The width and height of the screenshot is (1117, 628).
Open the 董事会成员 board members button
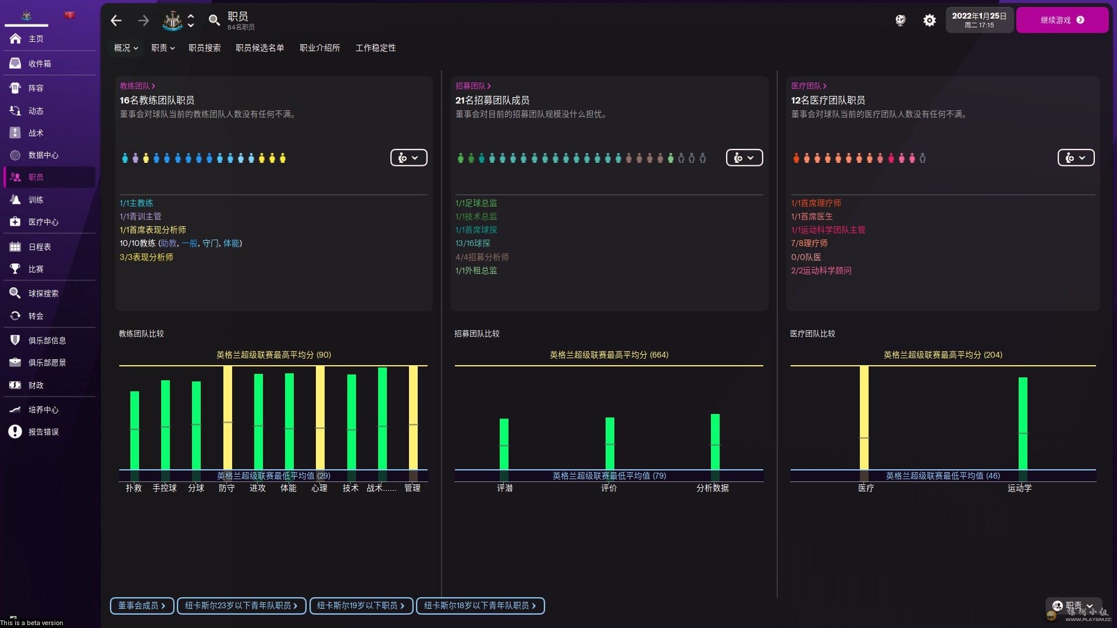point(142,606)
